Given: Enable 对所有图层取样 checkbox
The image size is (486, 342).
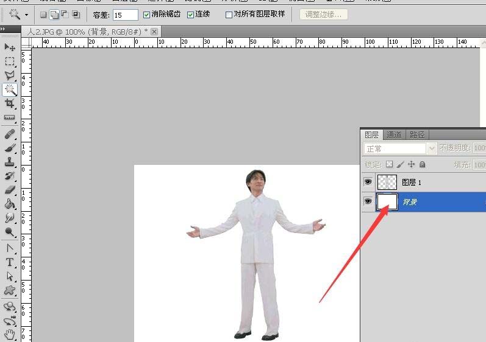Looking at the screenshot, I should coord(229,15).
